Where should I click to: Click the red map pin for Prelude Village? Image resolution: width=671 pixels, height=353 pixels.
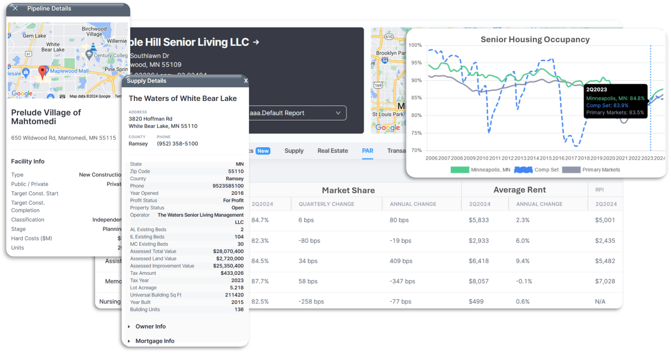(x=42, y=70)
